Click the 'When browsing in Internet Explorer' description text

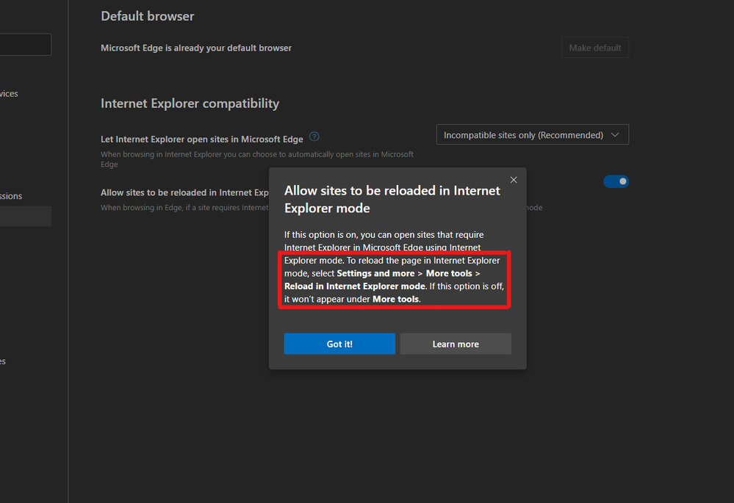(257, 159)
